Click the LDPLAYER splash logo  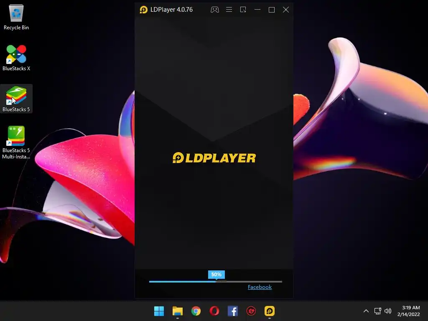tap(214, 158)
